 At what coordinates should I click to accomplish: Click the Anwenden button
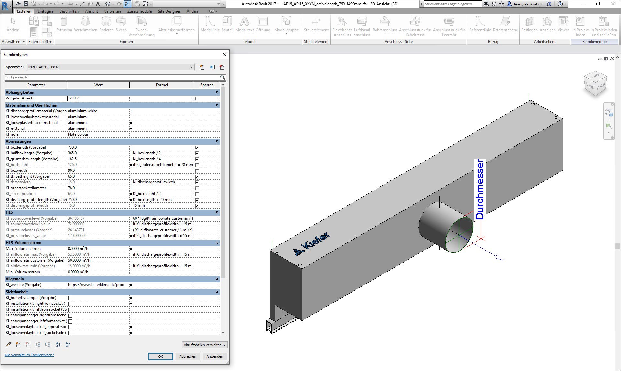click(215, 356)
